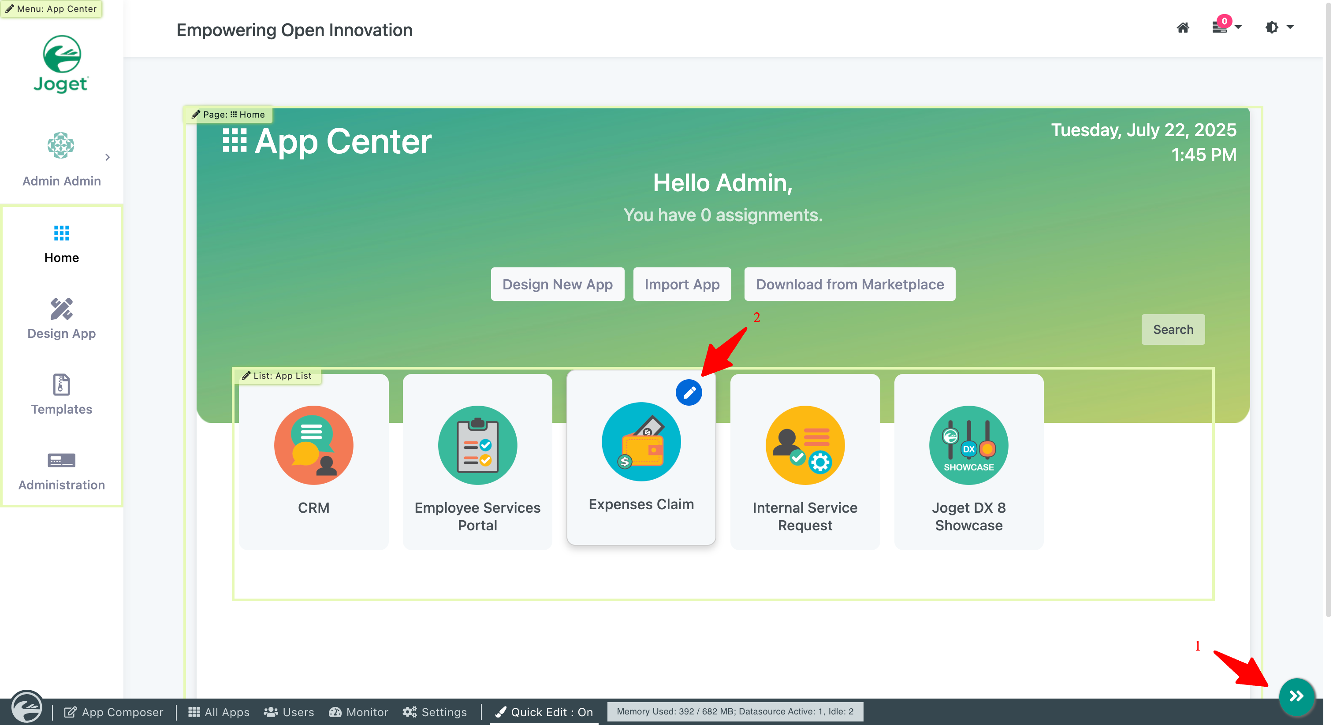The height and width of the screenshot is (725, 1333).
Task: Open the Internal Service Request app icon
Action: click(x=805, y=445)
